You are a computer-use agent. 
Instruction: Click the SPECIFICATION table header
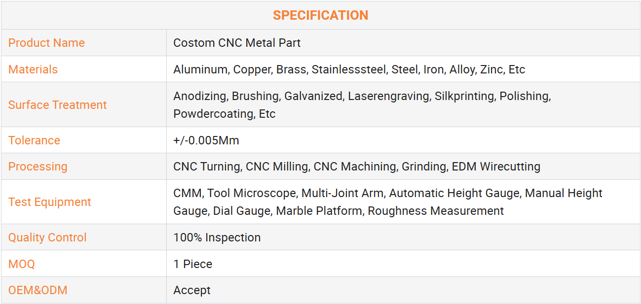[320, 15]
